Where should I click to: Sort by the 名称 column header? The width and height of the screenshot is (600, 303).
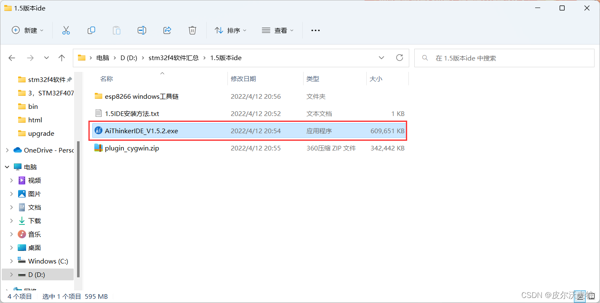107,79
